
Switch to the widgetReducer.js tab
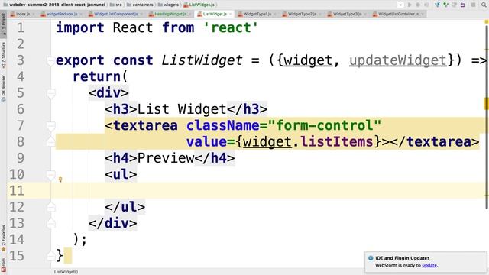(x=61, y=14)
